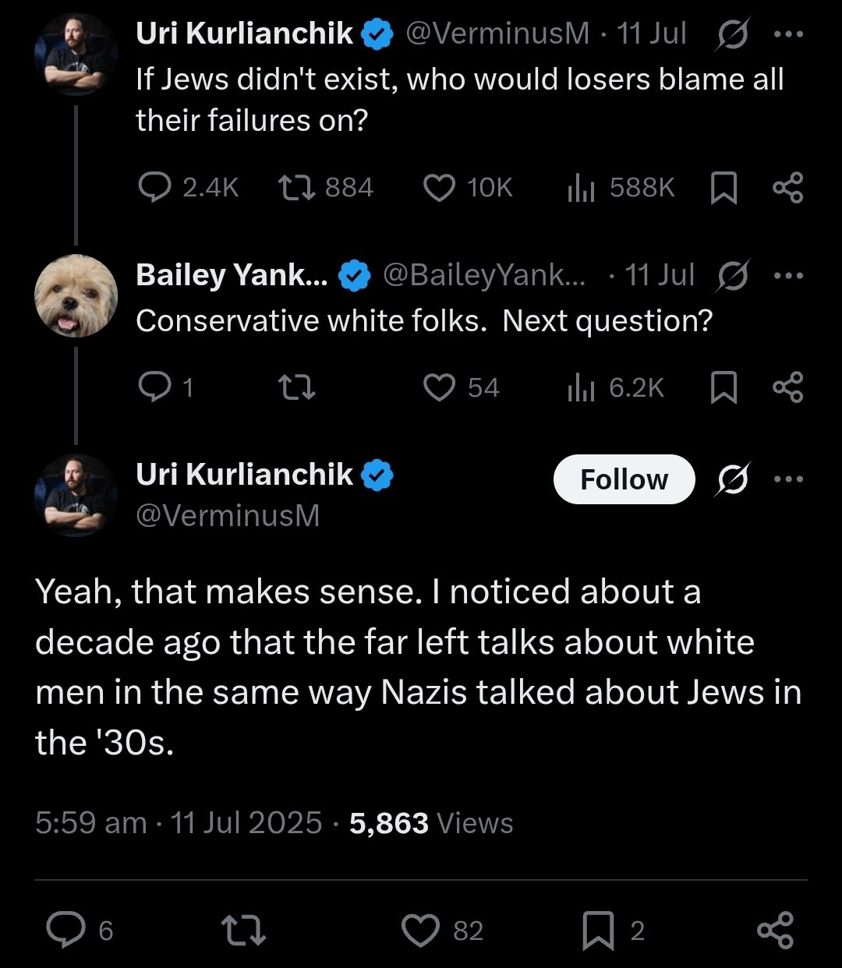Open more options menu beside Follow button
Screen dimensions: 842x968
tap(787, 479)
